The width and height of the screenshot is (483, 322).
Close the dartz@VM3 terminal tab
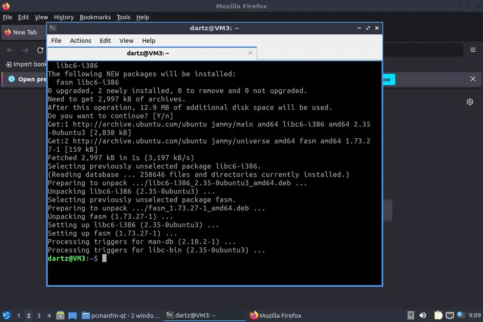point(250,53)
